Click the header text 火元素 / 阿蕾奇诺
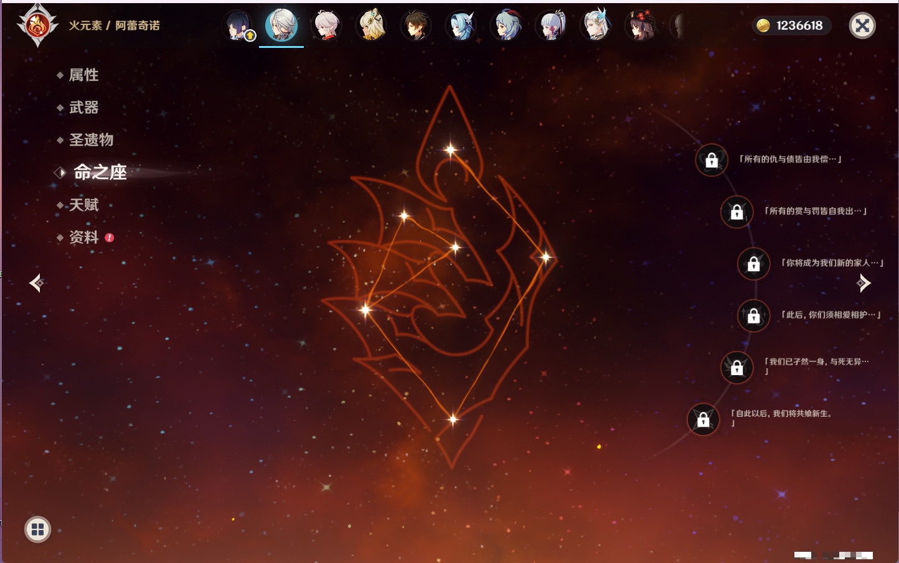Image resolution: width=899 pixels, height=563 pixels. pyautogui.click(x=115, y=26)
